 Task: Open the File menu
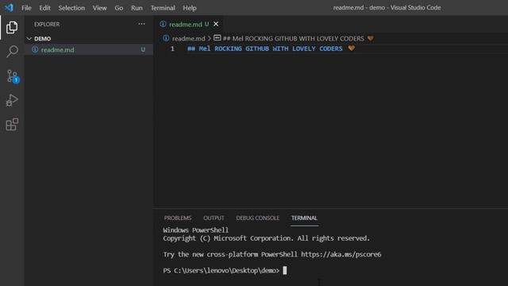tap(26, 8)
